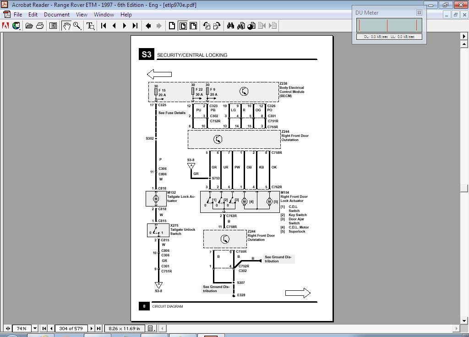Screen dimensions: 469x337
Task: Click the vertical scrollbar down arrow
Action: (464, 321)
